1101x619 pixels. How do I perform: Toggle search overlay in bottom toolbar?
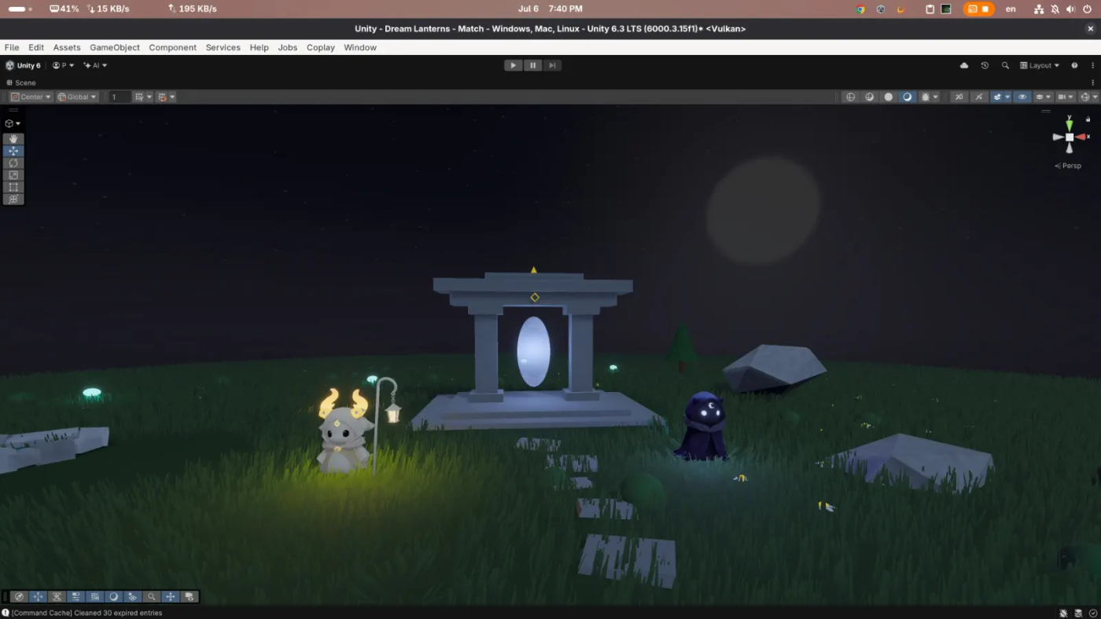point(151,597)
